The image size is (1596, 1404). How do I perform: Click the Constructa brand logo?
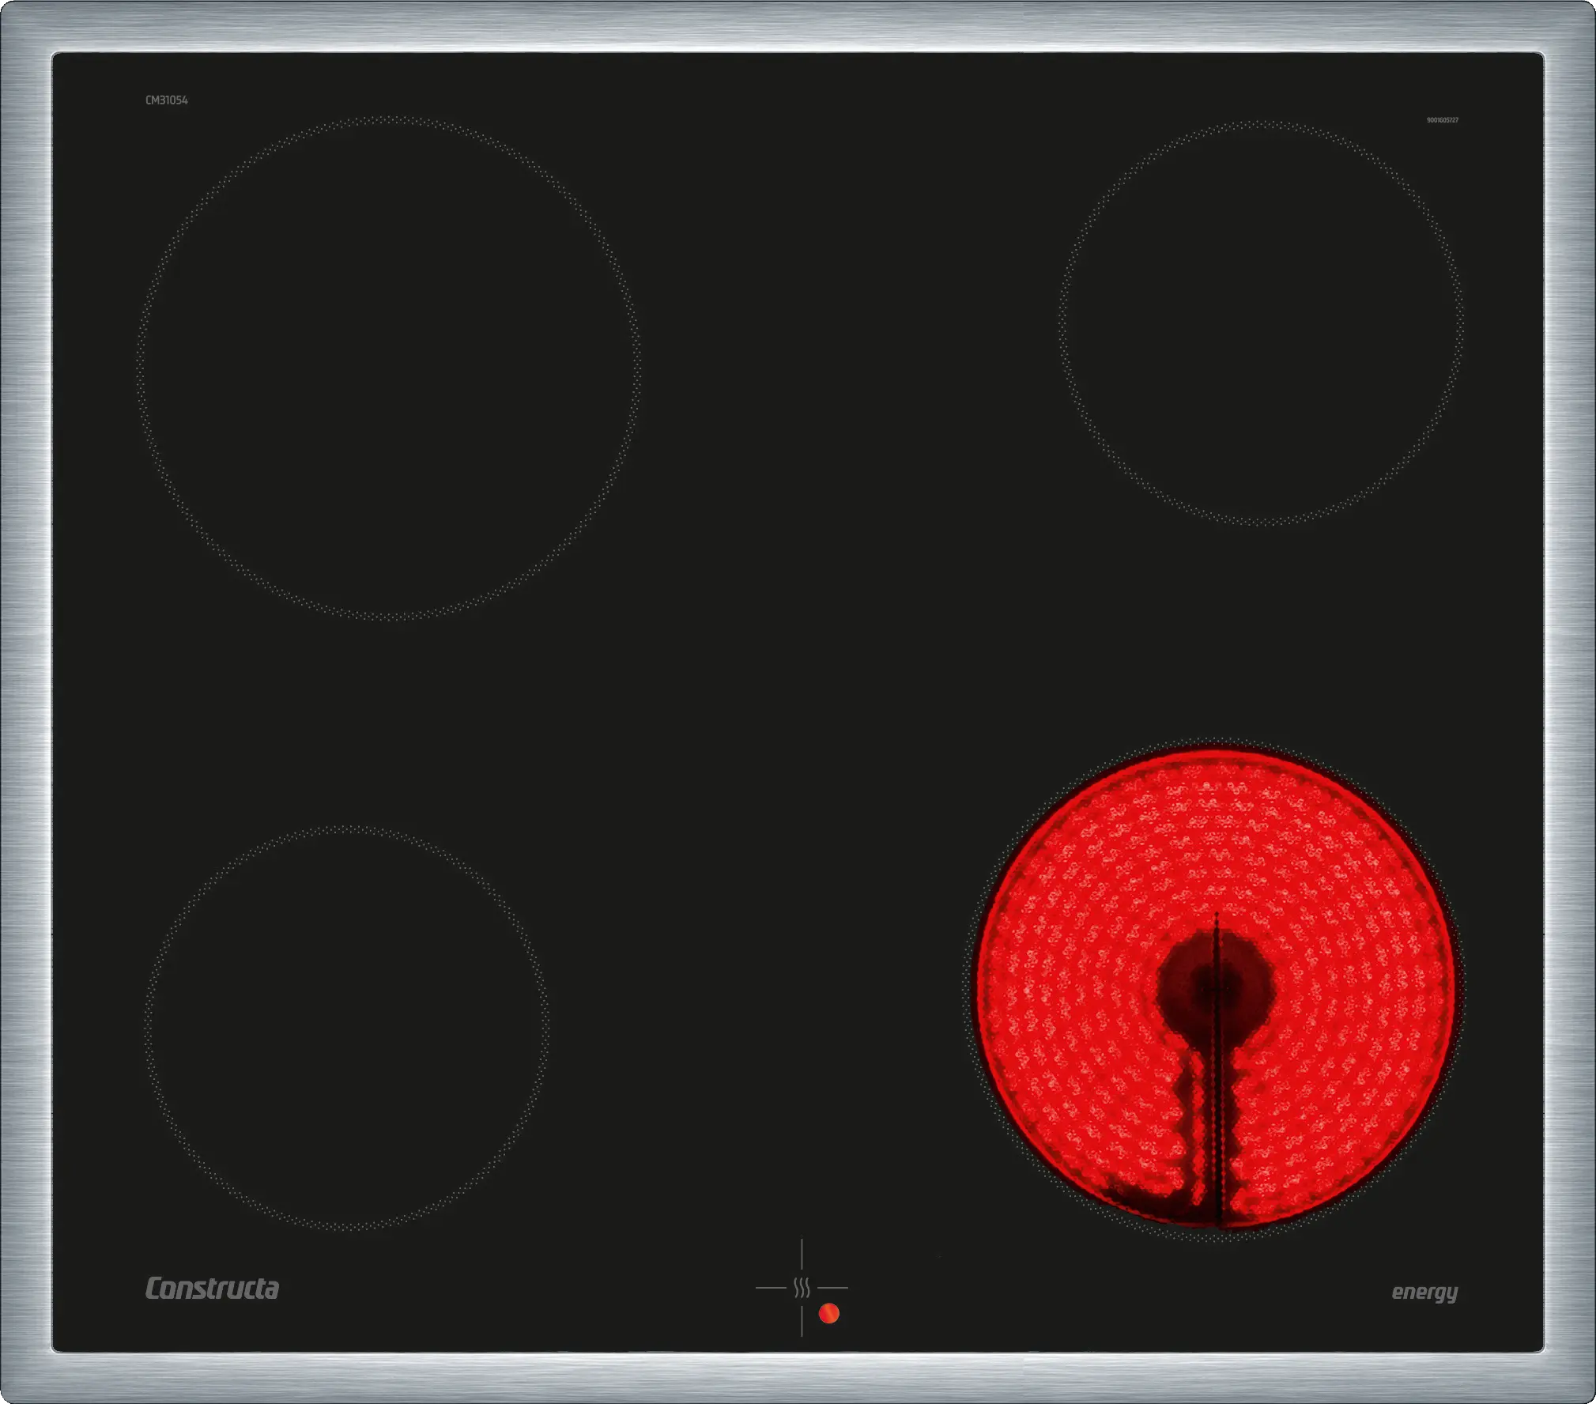(x=212, y=1289)
